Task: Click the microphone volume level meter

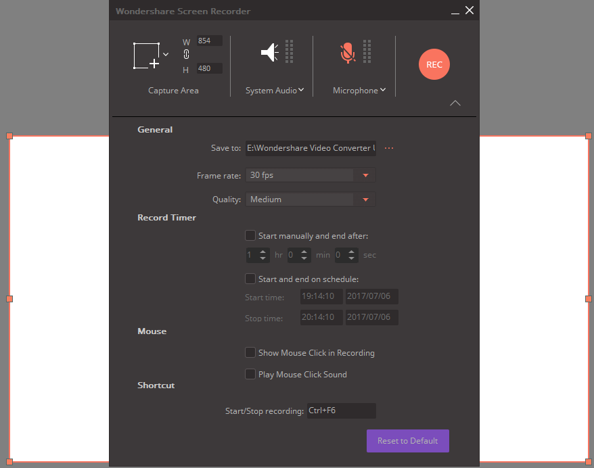Action: pos(367,51)
